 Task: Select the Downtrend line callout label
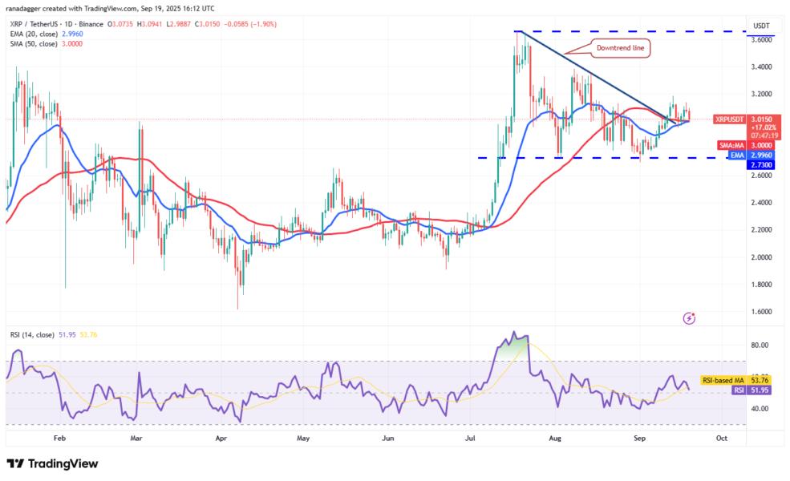pos(620,49)
